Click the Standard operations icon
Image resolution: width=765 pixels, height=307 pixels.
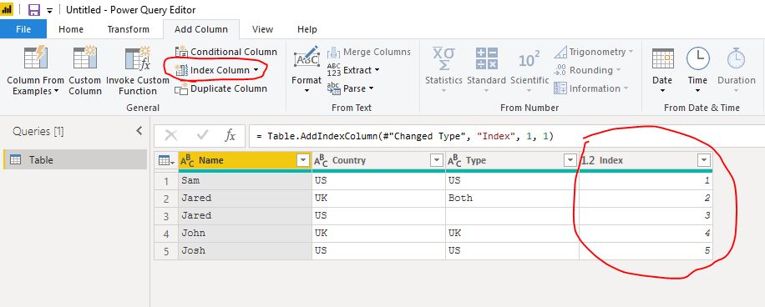pyautogui.click(x=486, y=58)
